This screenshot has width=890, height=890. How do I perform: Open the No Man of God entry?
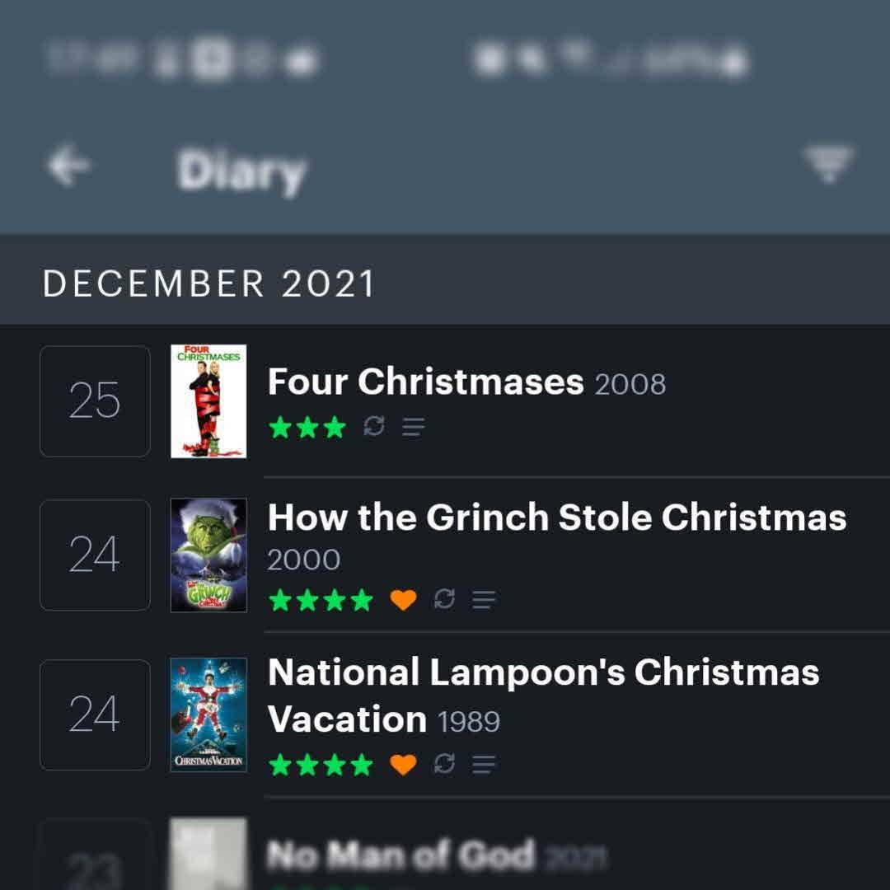click(x=400, y=855)
